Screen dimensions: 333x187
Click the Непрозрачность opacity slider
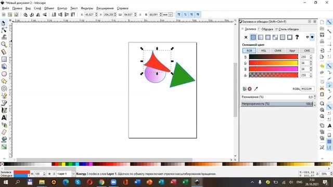point(277,104)
